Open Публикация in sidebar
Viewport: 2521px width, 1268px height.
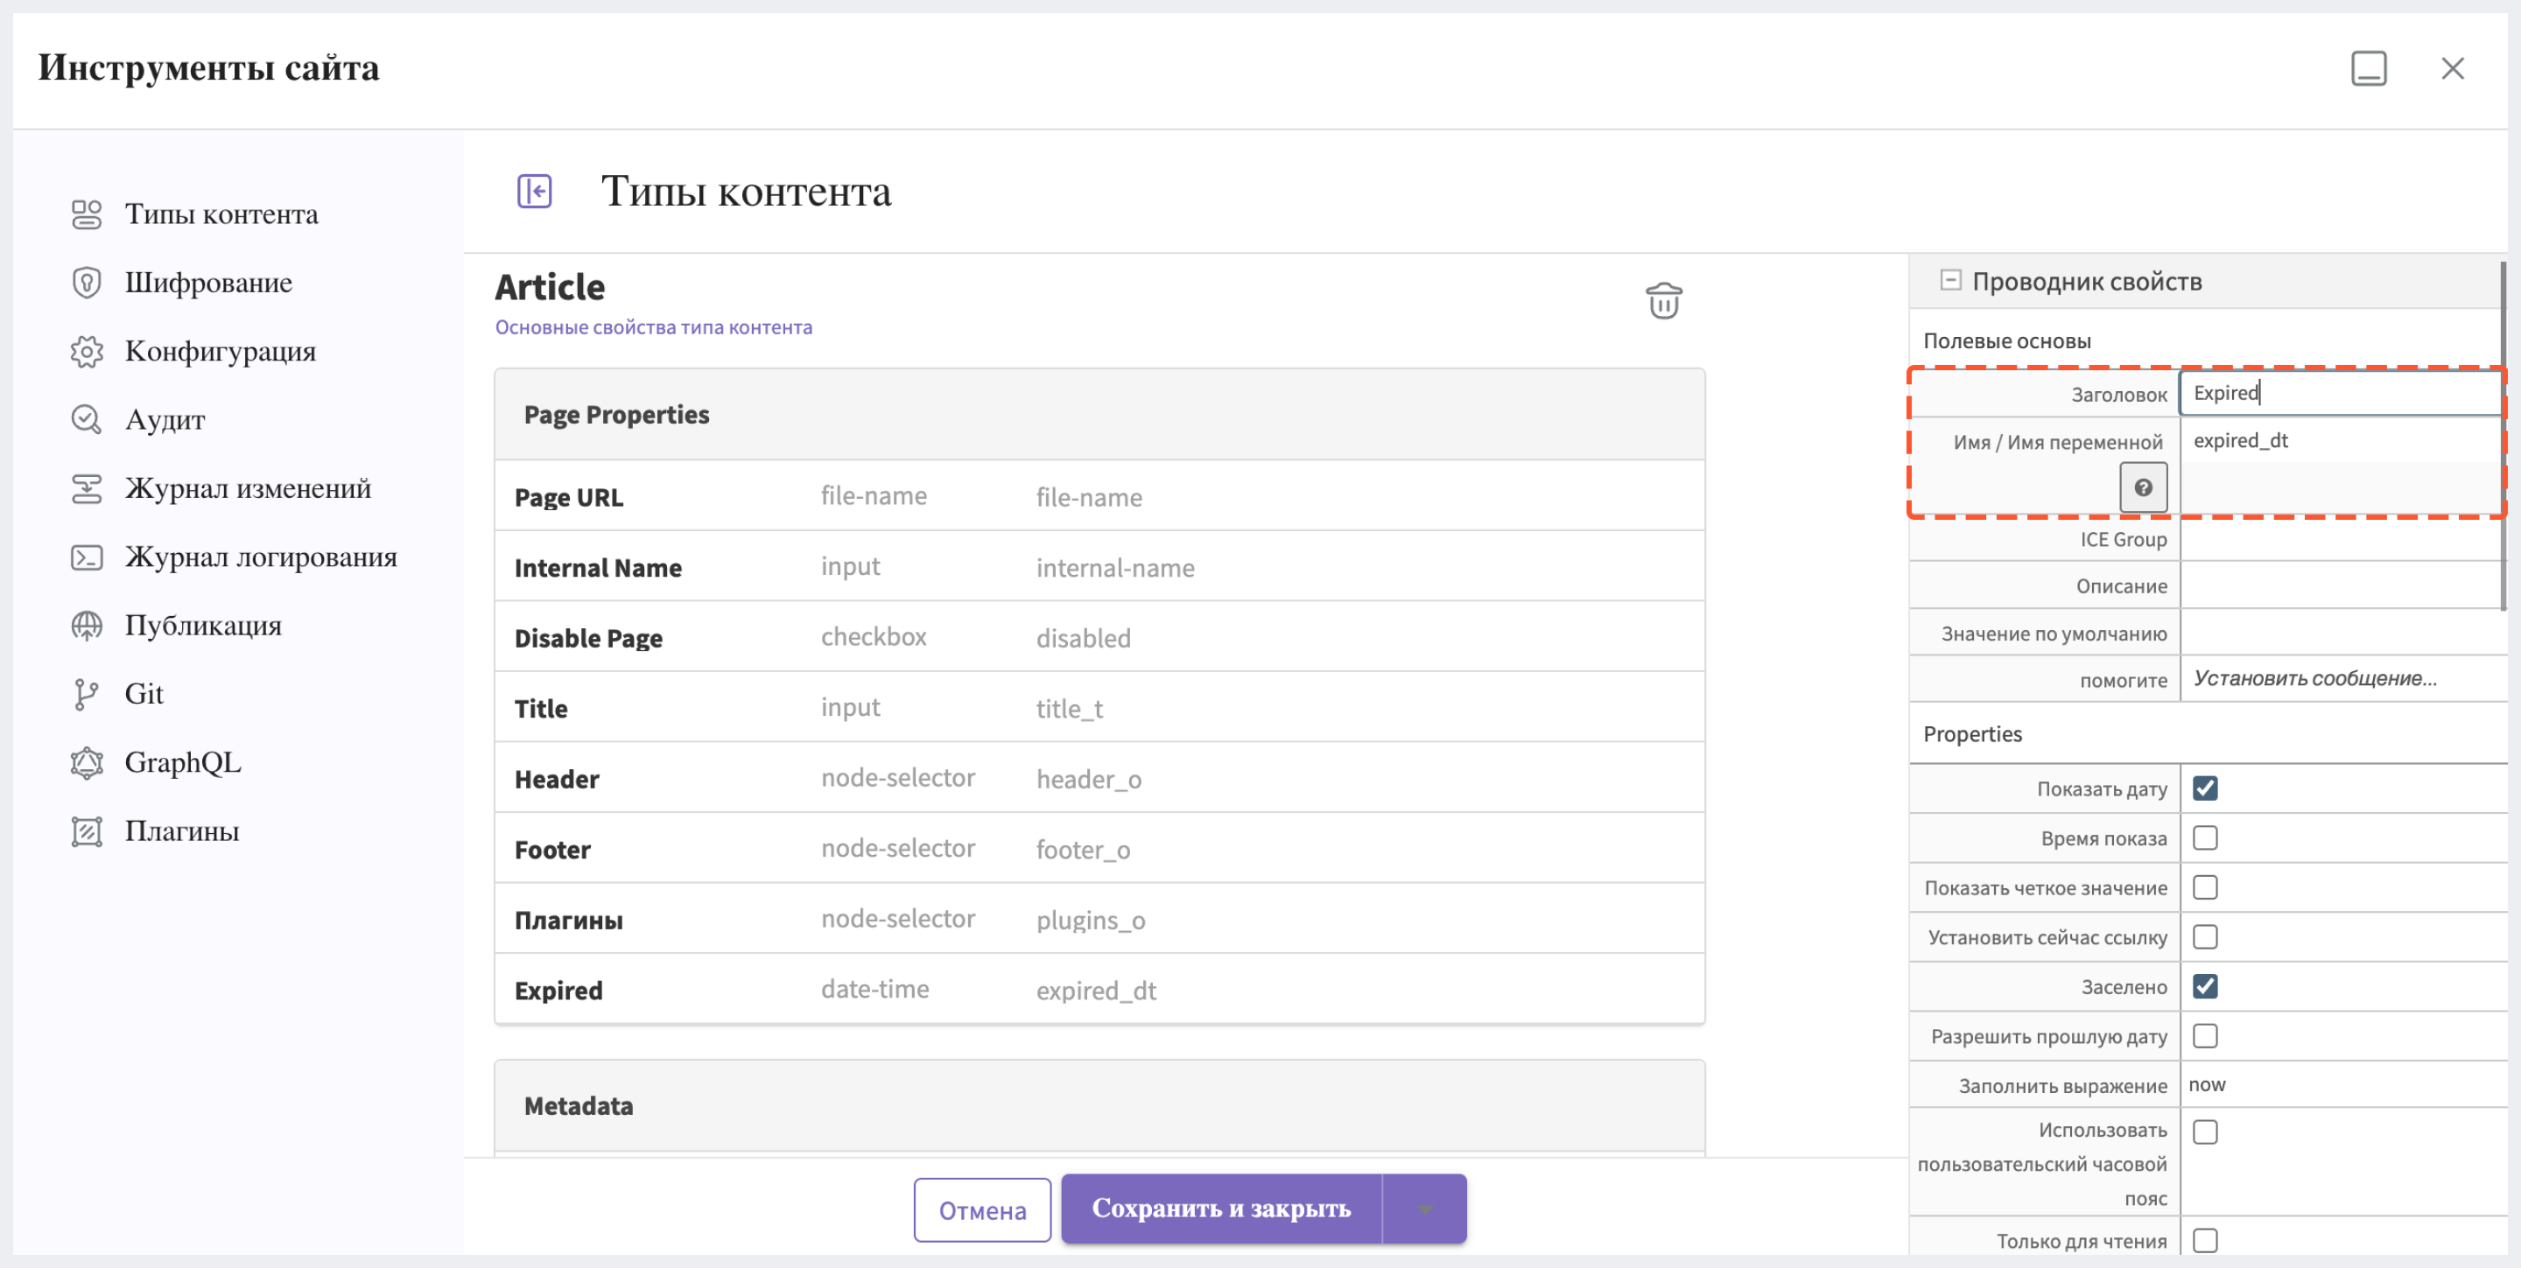coord(202,625)
